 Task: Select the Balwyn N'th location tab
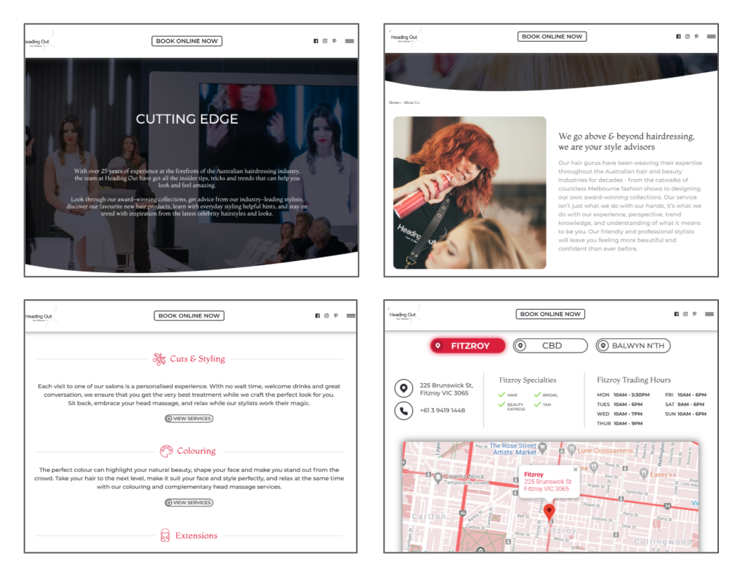click(x=633, y=346)
